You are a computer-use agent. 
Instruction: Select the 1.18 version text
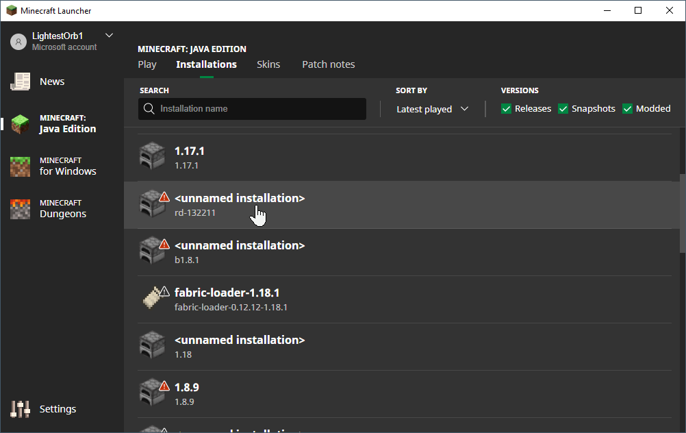click(183, 355)
